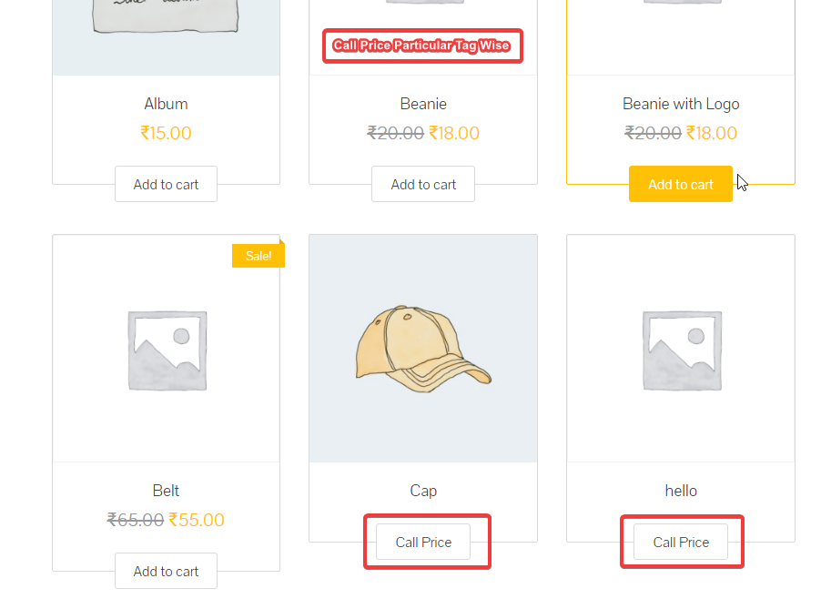Add the Album product to cart
This screenshot has height=599, width=821.
tap(166, 184)
